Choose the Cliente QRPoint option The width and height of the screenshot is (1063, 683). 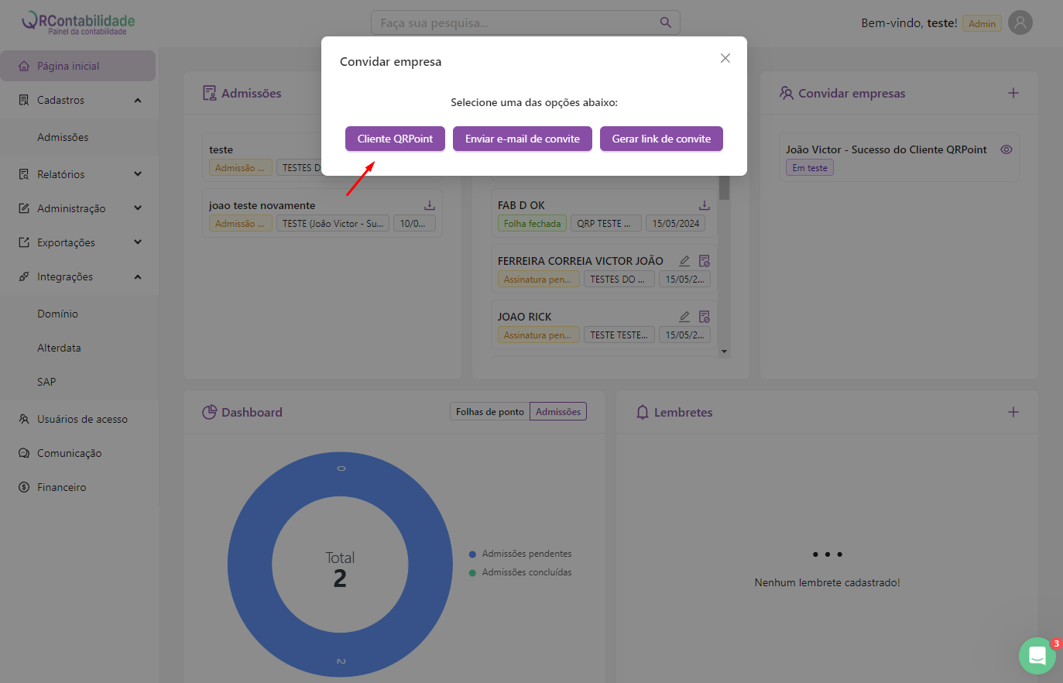(x=395, y=139)
